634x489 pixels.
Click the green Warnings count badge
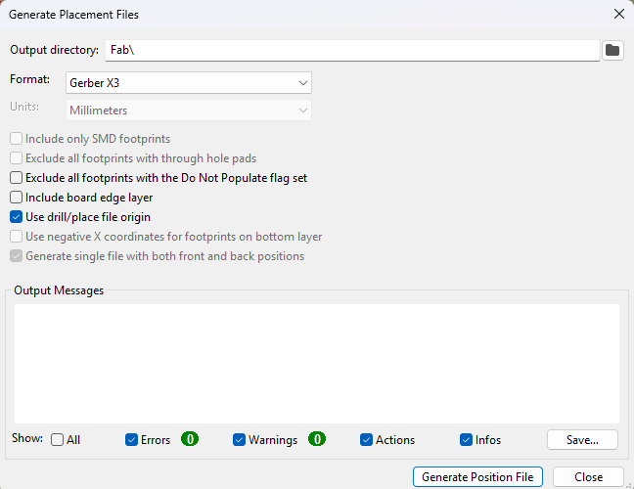coord(317,439)
